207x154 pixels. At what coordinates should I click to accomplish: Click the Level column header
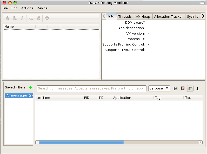click(38, 98)
